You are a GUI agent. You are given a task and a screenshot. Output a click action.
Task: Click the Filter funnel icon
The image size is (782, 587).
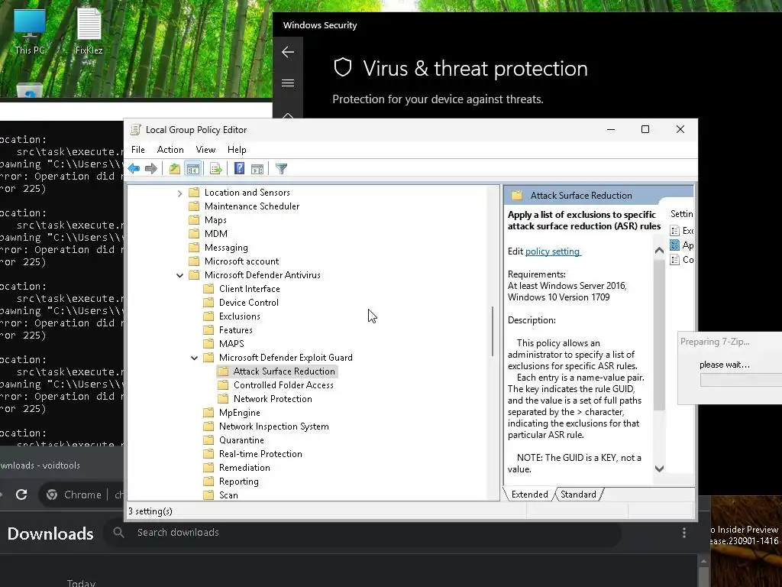(281, 169)
